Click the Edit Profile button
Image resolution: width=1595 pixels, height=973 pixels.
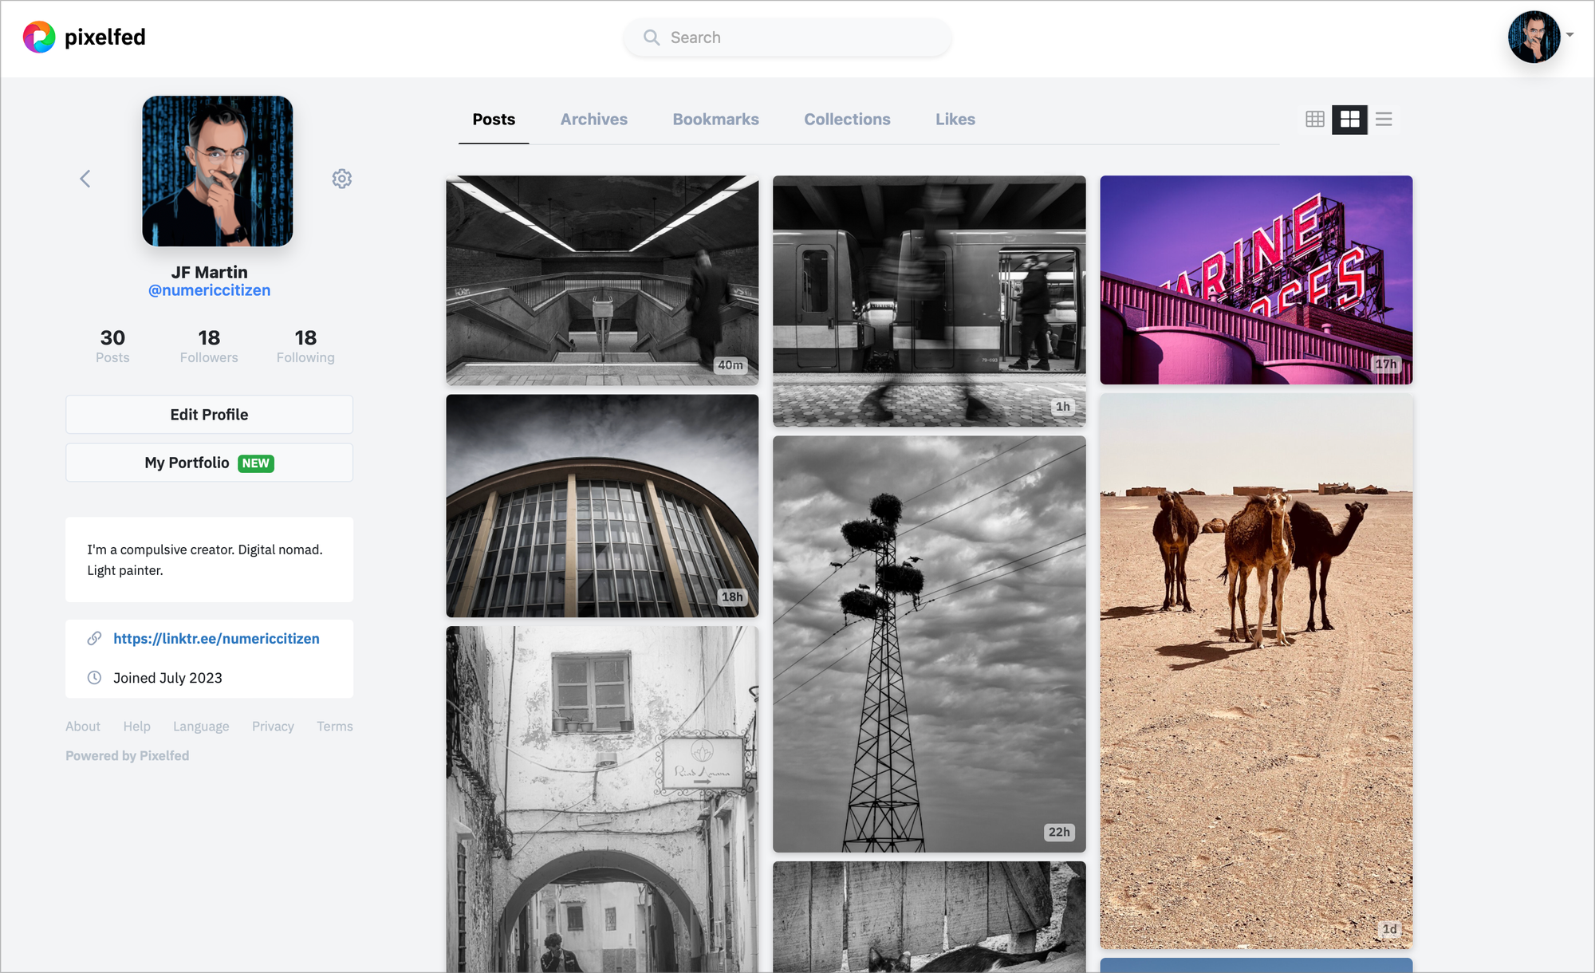tap(208, 414)
